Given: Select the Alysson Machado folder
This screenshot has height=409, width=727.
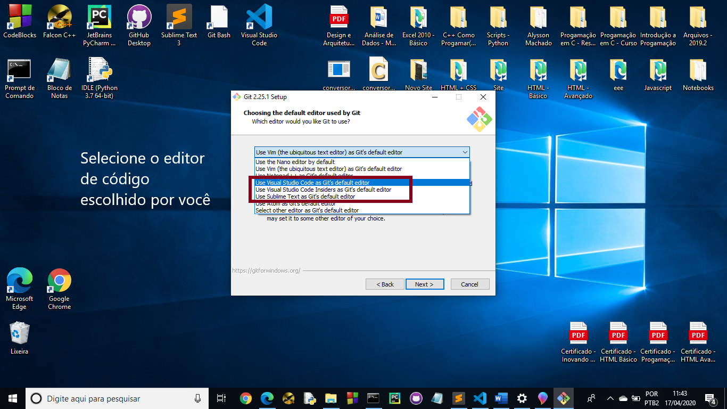Looking at the screenshot, I should point(538,25).
